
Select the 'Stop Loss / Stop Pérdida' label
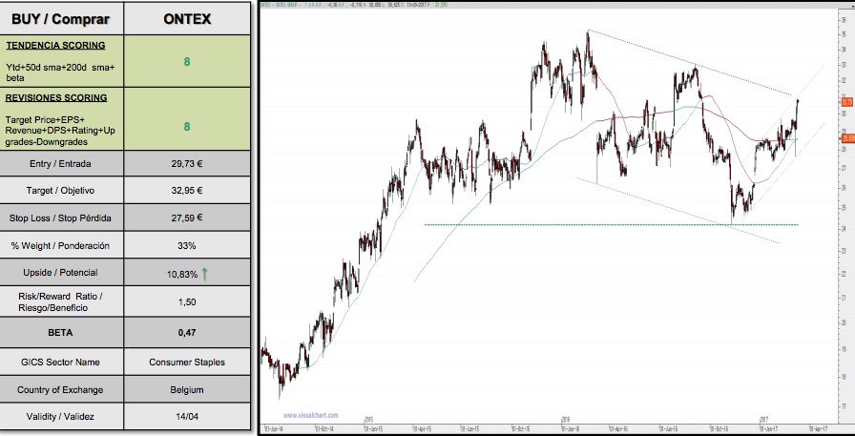pyautogui.click(x=60, y=218)
